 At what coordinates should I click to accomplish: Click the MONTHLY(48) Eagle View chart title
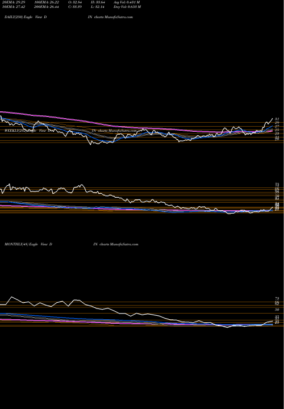[x=28, y=244]
